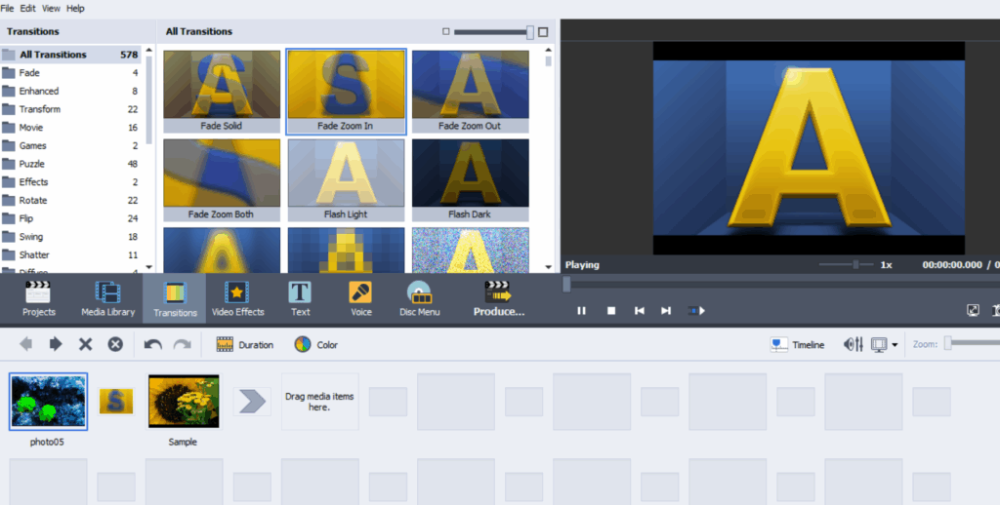
Task: Switch to Video Effects panel
Action: point(237,298)
